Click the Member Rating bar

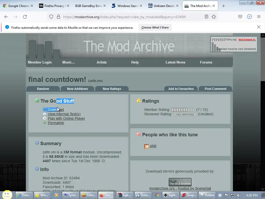[183, 110]
